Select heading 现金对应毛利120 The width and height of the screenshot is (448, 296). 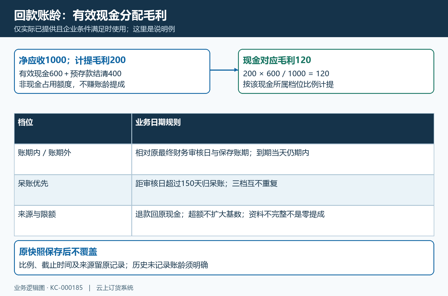pyautogui.click(x=277, y=60)
